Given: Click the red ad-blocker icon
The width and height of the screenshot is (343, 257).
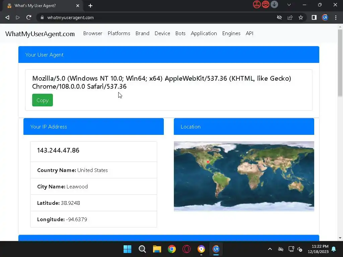Looking at the screenshot, I should pyautogui.click(x=266, y=5).
